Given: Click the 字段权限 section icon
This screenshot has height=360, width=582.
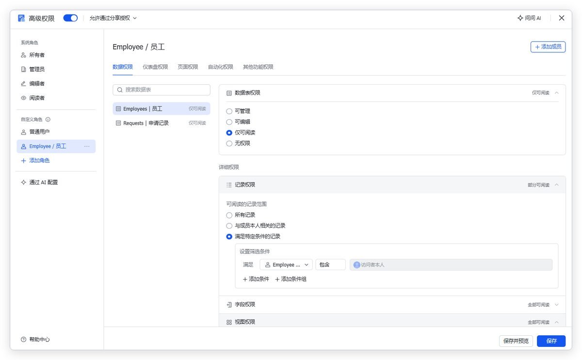Looking at the screenshot, I should [229, 305].
